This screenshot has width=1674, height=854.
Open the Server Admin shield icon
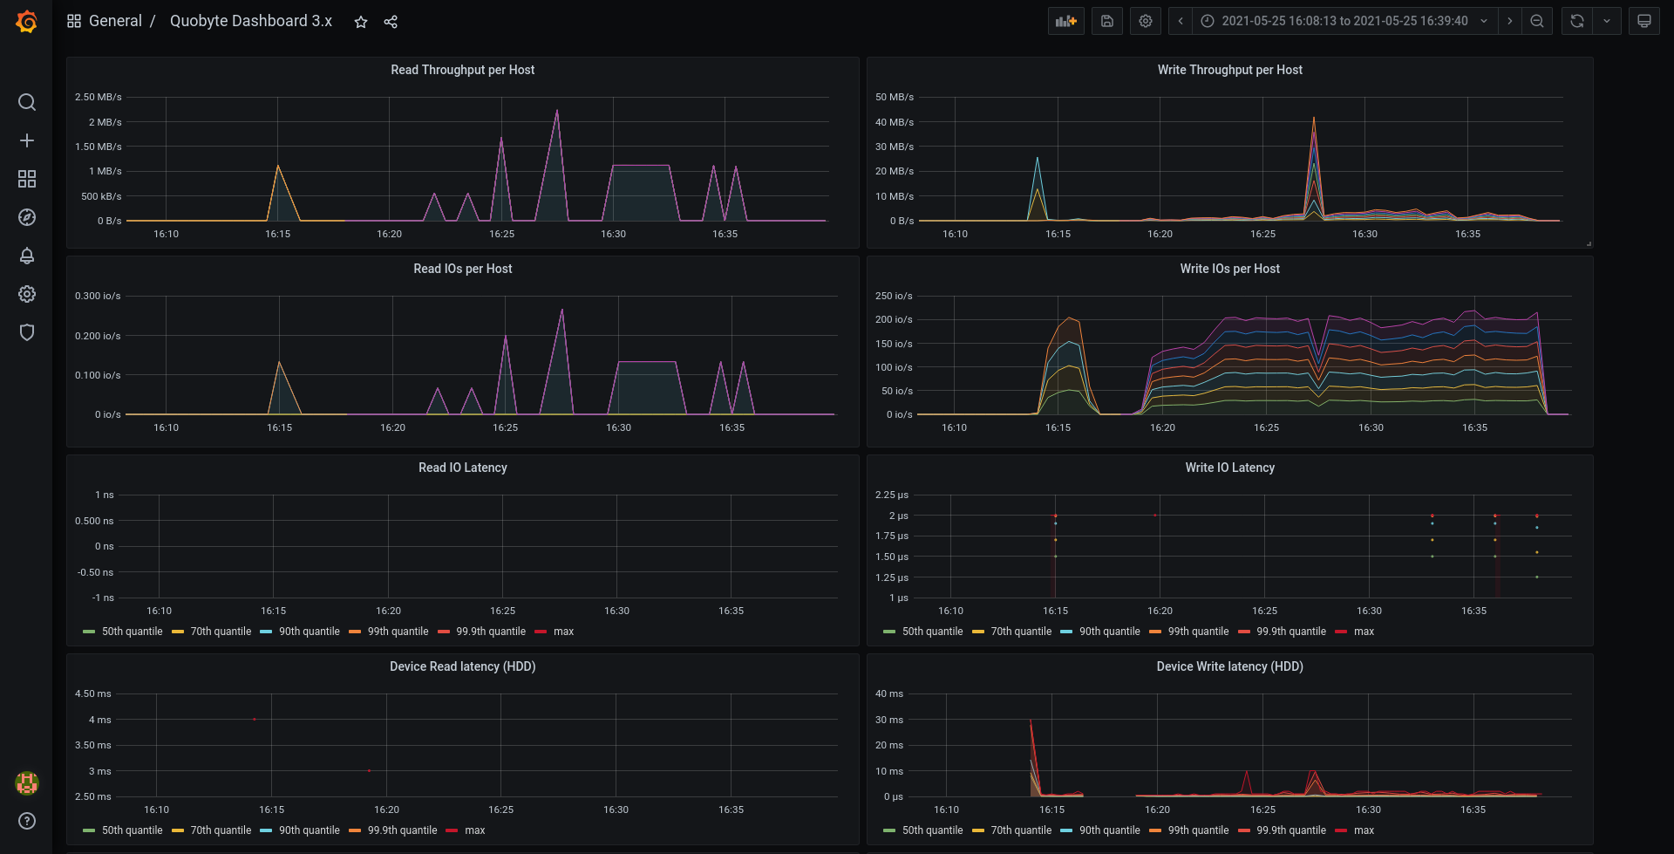pos(27,332)
